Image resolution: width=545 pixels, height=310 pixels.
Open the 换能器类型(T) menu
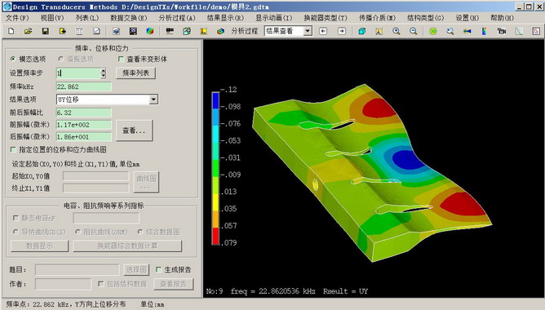pos(326,18)
